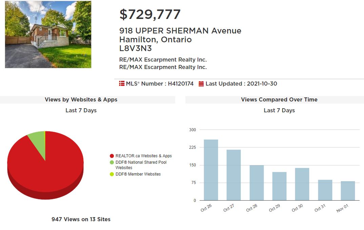Click the Oct 26 bar in chart
364x230 pixels.
(211, 170)
